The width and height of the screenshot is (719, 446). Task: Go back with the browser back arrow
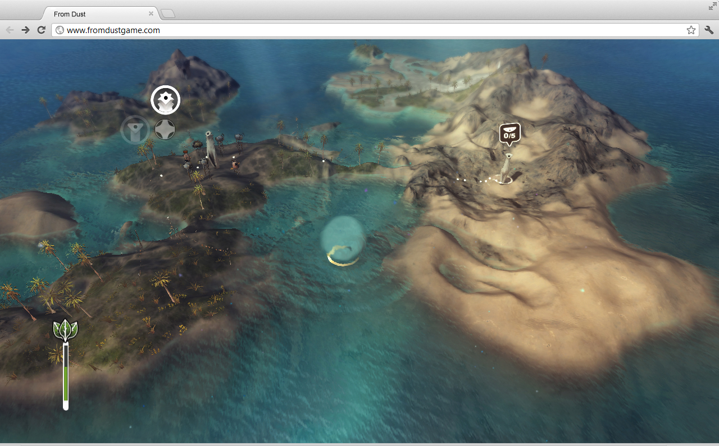click(x=10, y=30)
